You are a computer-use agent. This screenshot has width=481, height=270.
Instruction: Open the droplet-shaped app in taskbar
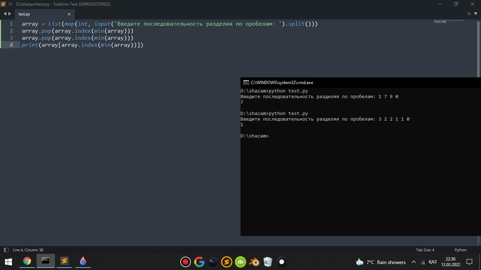[83, 261]
